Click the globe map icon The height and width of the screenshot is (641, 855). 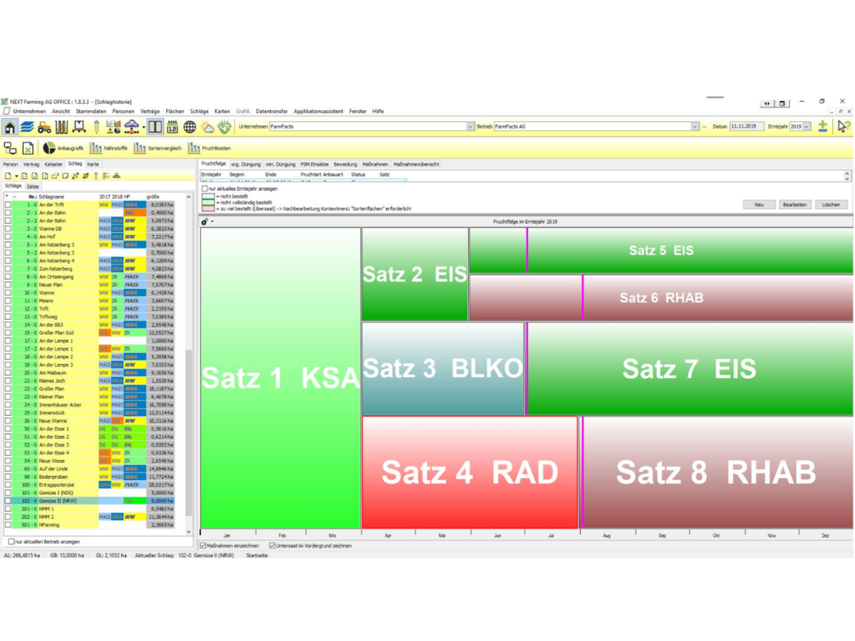pyautogui.click(x=190, y=127)
